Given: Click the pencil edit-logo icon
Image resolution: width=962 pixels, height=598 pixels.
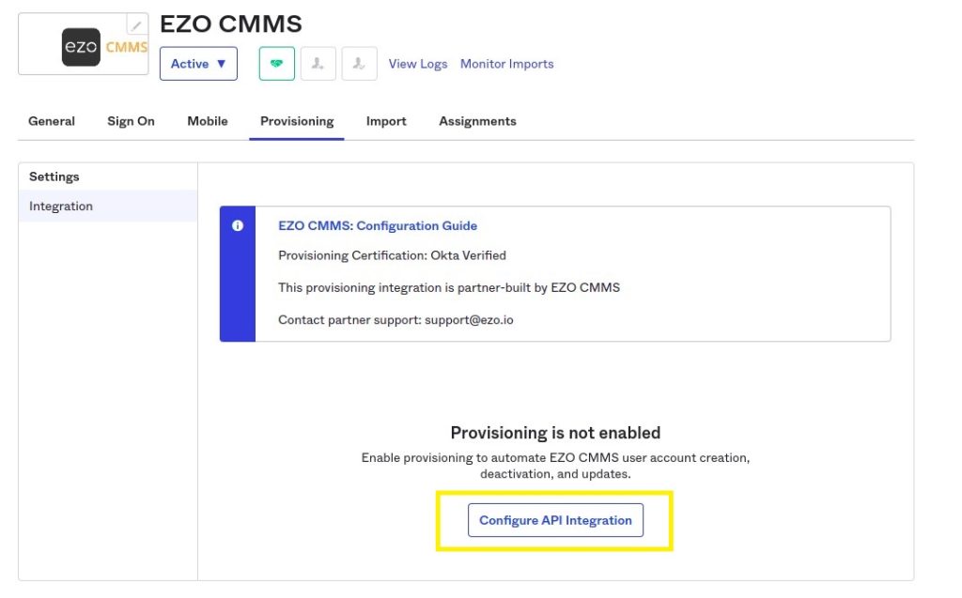Looking at the screenshot, I should pyautogui.click(x=137, y=24).
